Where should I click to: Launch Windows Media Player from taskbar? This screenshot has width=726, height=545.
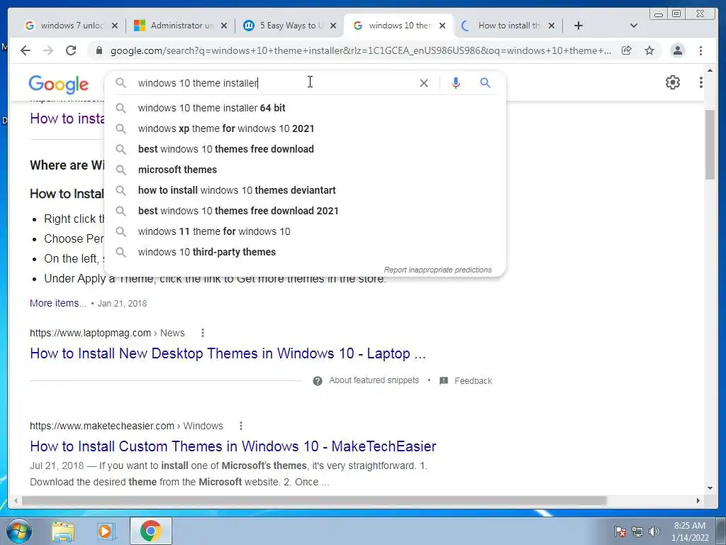[106, 532]
